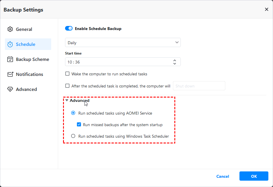
Task: Open the Daily frequency dropdown
Action: coord(123,42)
